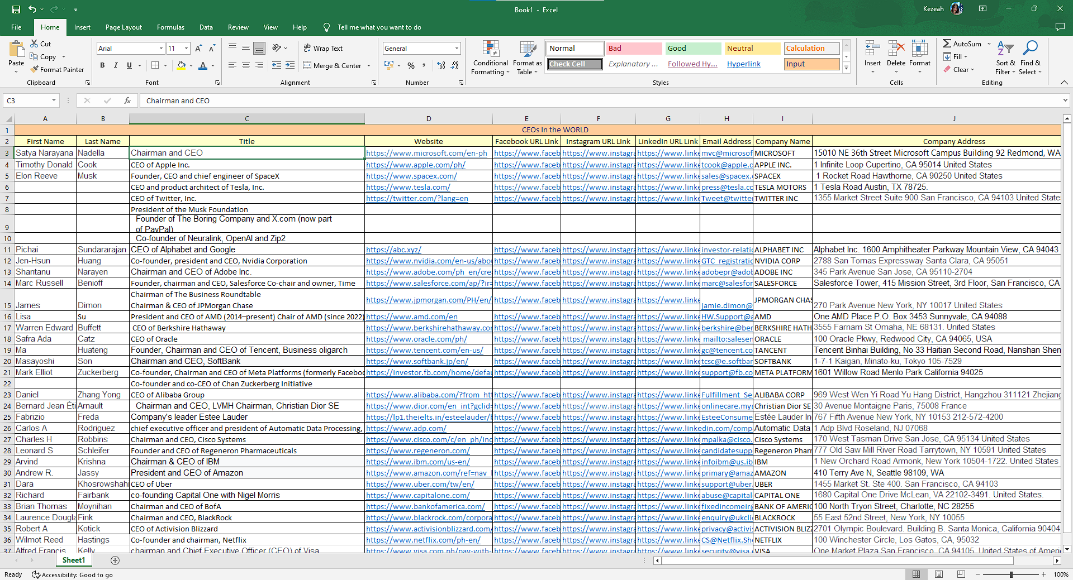Open Format as Table gallery
This screenshot has height=580, width=1073.
[x=528, y=57]
